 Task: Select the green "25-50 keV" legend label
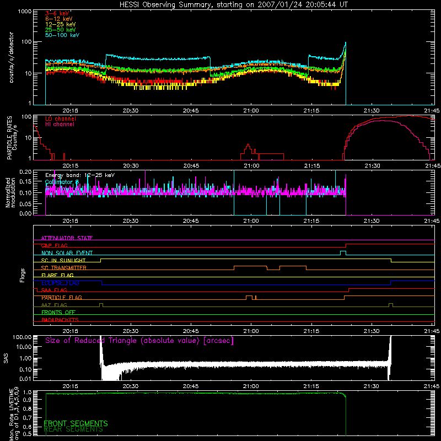click(61, 30)
